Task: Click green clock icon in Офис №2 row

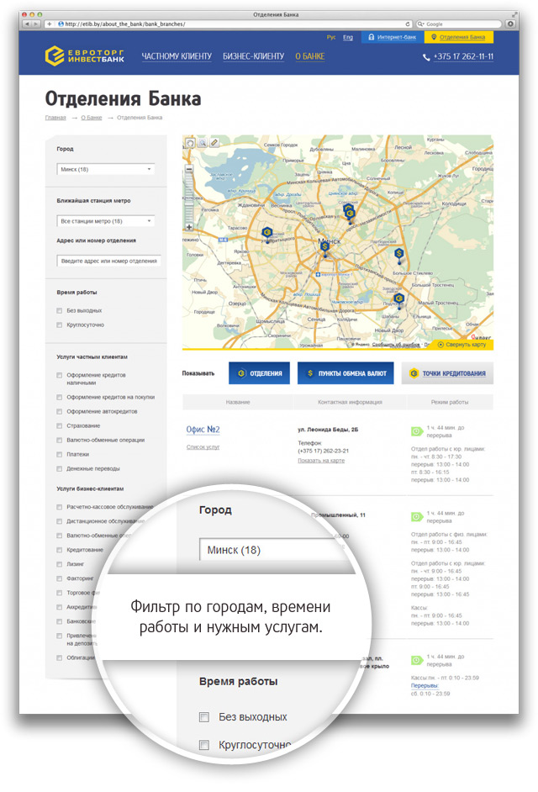Action: [417, 431]
